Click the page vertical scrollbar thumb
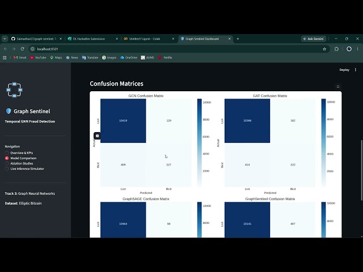 click(x=362, y=170)
